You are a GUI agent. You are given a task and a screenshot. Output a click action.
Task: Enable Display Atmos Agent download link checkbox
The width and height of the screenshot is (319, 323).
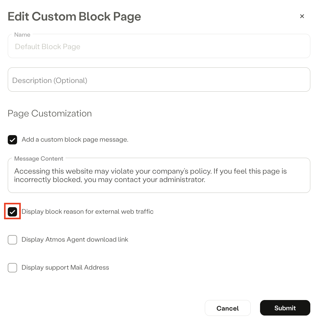click(x=12, y=240)
